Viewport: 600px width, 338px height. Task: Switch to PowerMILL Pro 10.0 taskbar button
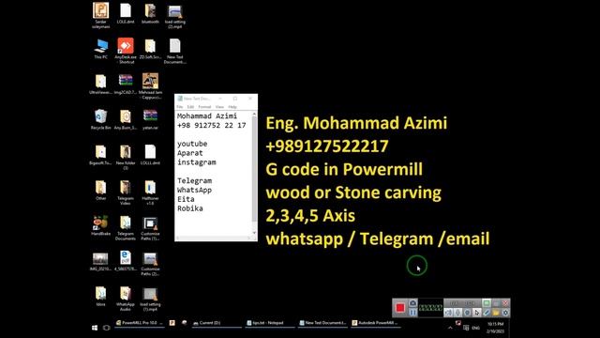(140, 323)
